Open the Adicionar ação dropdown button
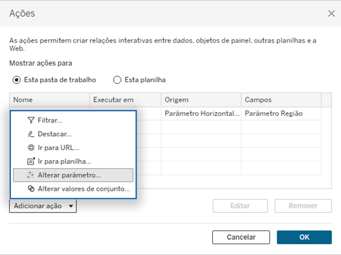This screenshot has width=341, height=255. click(x=43, y=206)
